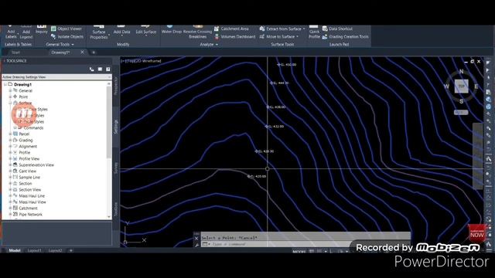The image size is (495, 278).
Task: Click TOP face of the ViewCube
Action: pyautogui.click(x=461, y=86)
